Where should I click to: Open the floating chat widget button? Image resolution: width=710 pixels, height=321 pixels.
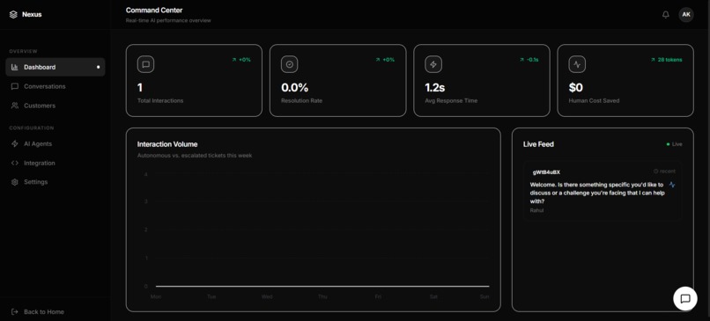(x=685, y=298)
